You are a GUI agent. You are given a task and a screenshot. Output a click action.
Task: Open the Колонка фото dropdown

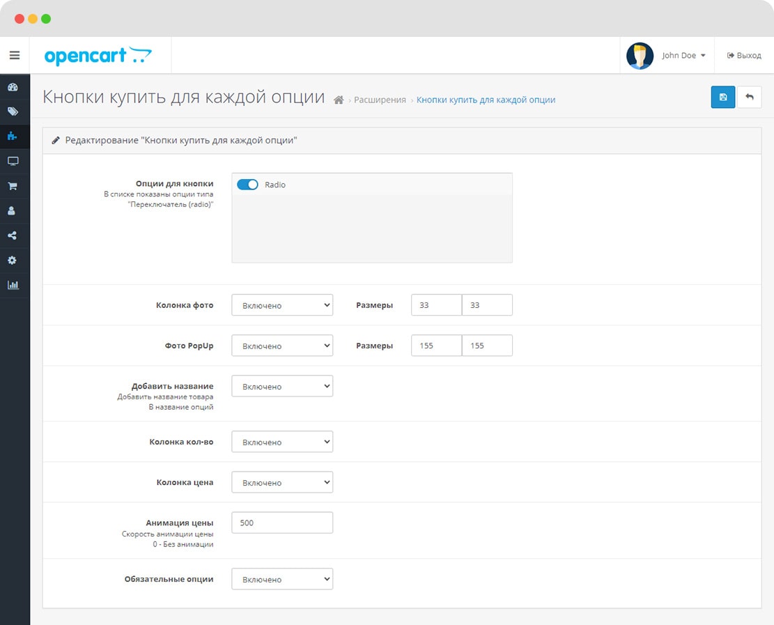point(282,305)
